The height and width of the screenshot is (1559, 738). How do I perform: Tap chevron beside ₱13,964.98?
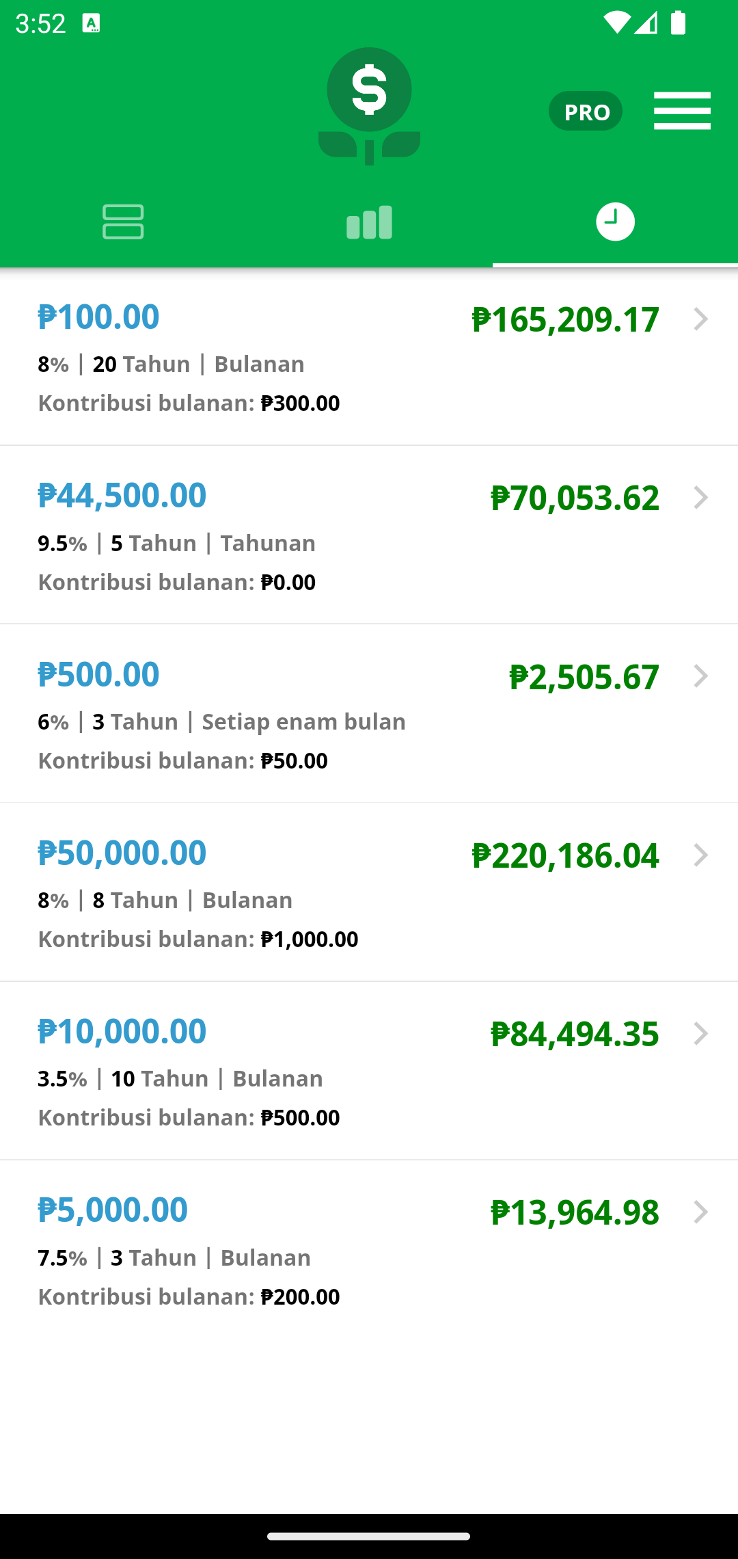(x=700, y=1212)
